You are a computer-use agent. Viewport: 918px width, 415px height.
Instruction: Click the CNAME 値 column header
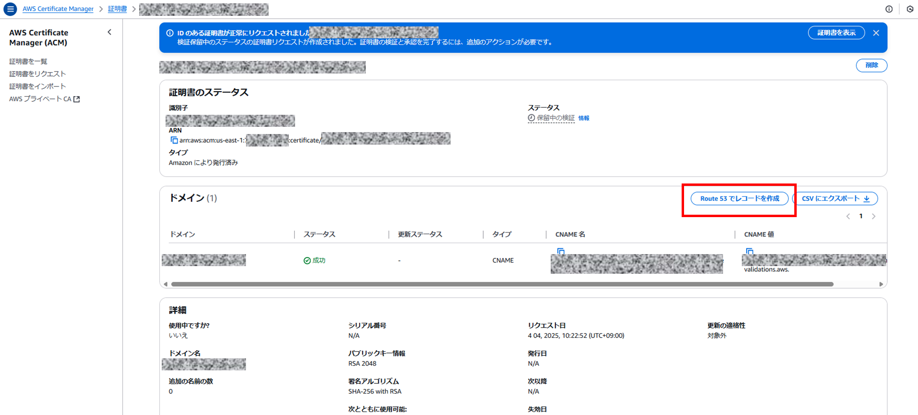pyautogui.click(x=759, y=234)
